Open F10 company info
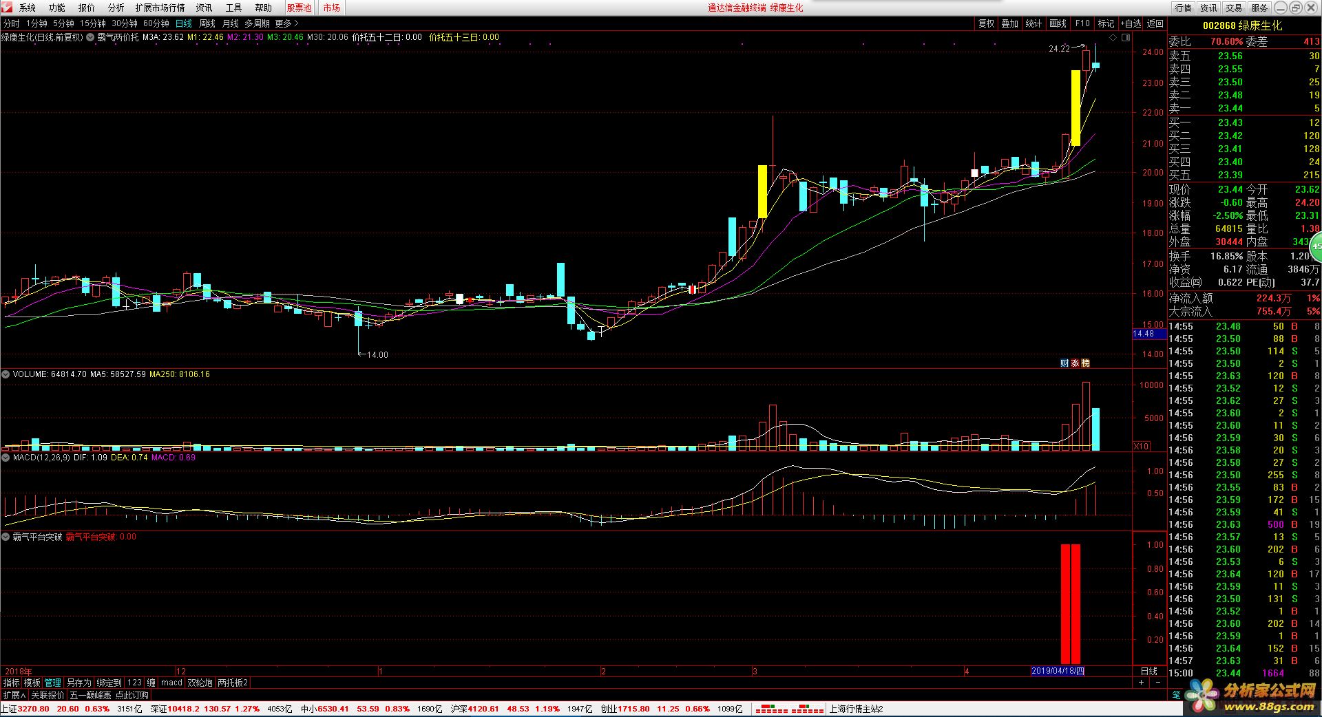Viewport: 1322px width, 717px height. (1082, 23)
